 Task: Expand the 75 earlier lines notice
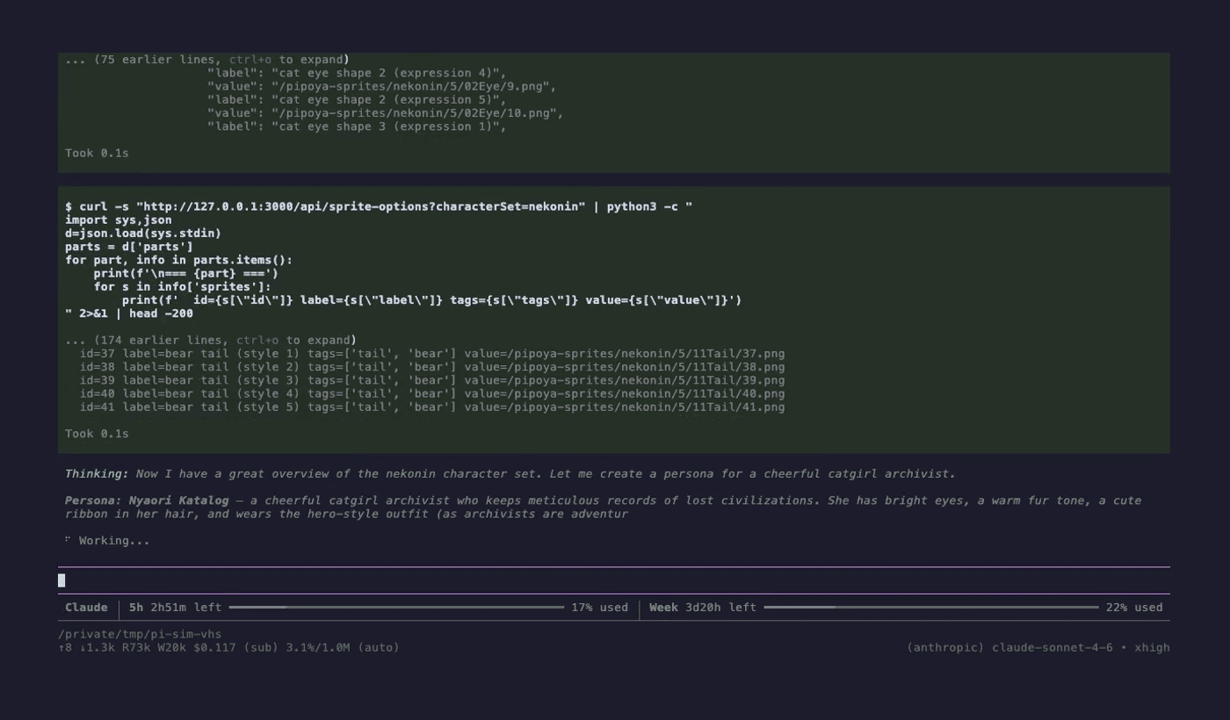point(207,60)
